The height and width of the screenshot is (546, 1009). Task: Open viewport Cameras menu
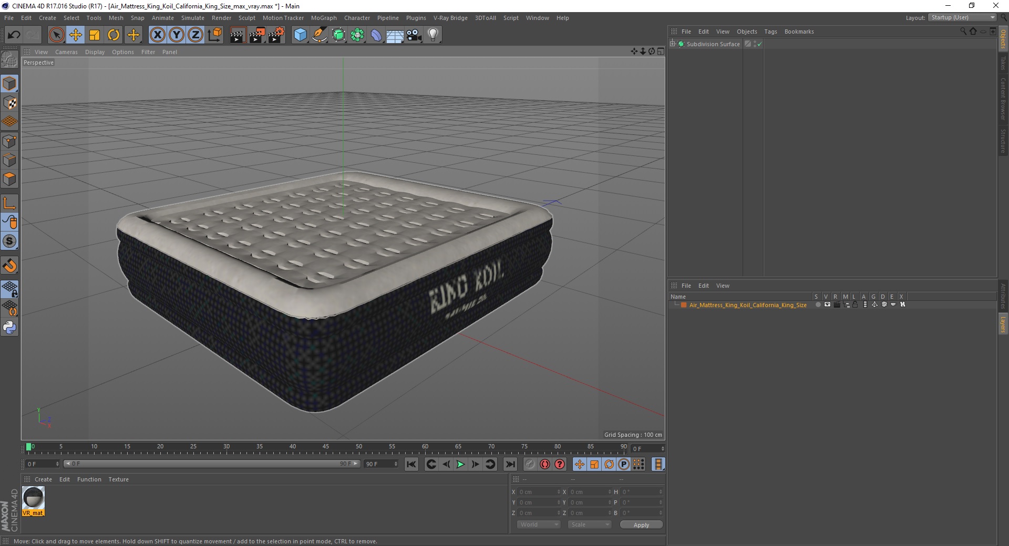coord(66,52)
